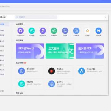The width and height of the screenshot is (111, 111).
Task: Open the 备份中心 backup center card
Action: coord(60,84)
